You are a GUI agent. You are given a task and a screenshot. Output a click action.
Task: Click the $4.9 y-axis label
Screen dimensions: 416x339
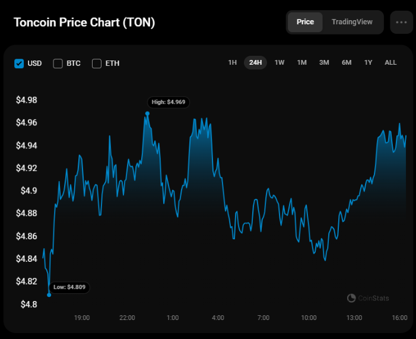click(29, 191)
